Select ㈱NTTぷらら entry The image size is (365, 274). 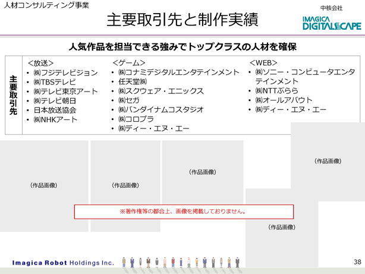pos(277,90)
